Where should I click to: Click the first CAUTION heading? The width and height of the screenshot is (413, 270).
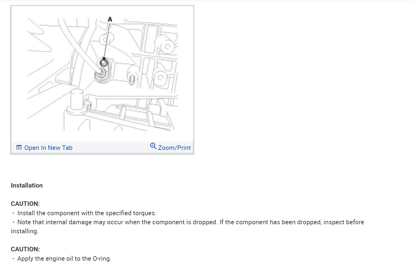point(25,204)
